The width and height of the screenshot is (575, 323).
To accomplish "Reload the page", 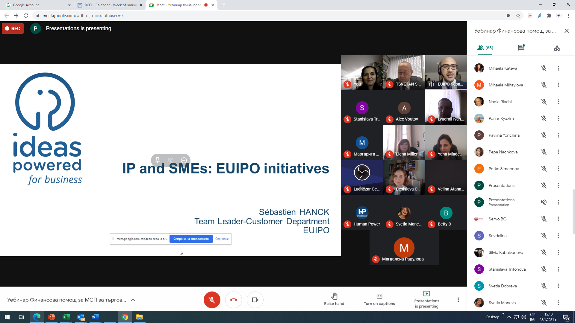I will pos(26,16).
